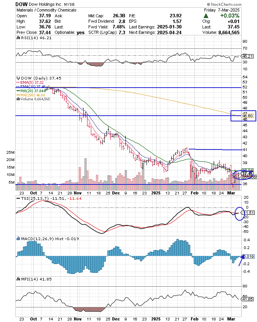Click the histogram icon beside MACD(12,26,9)
The image size is (257, 322).
[18, 239]
